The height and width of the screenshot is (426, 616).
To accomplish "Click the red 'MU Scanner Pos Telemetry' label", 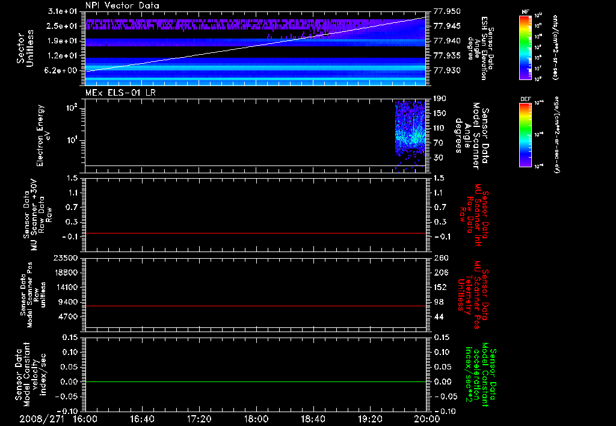I will pos(473,295).
